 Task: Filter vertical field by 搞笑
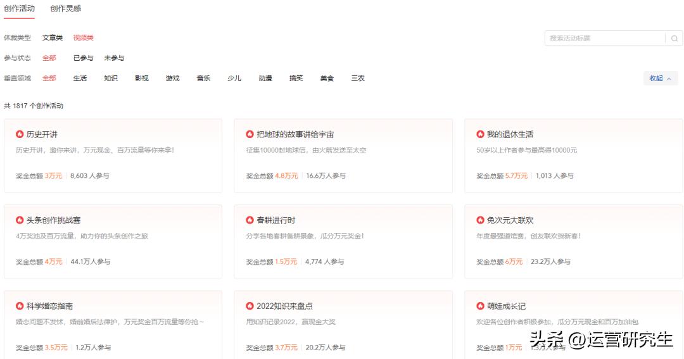(x=296, y=79)
